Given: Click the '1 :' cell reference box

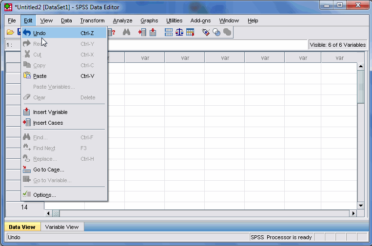Looking at the screenshot, I should pos(13,45).
